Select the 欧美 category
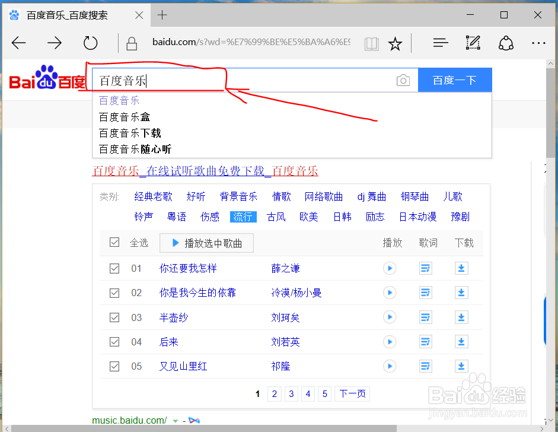Viewport: 558px width, 432px height. (x=308, y=217)
